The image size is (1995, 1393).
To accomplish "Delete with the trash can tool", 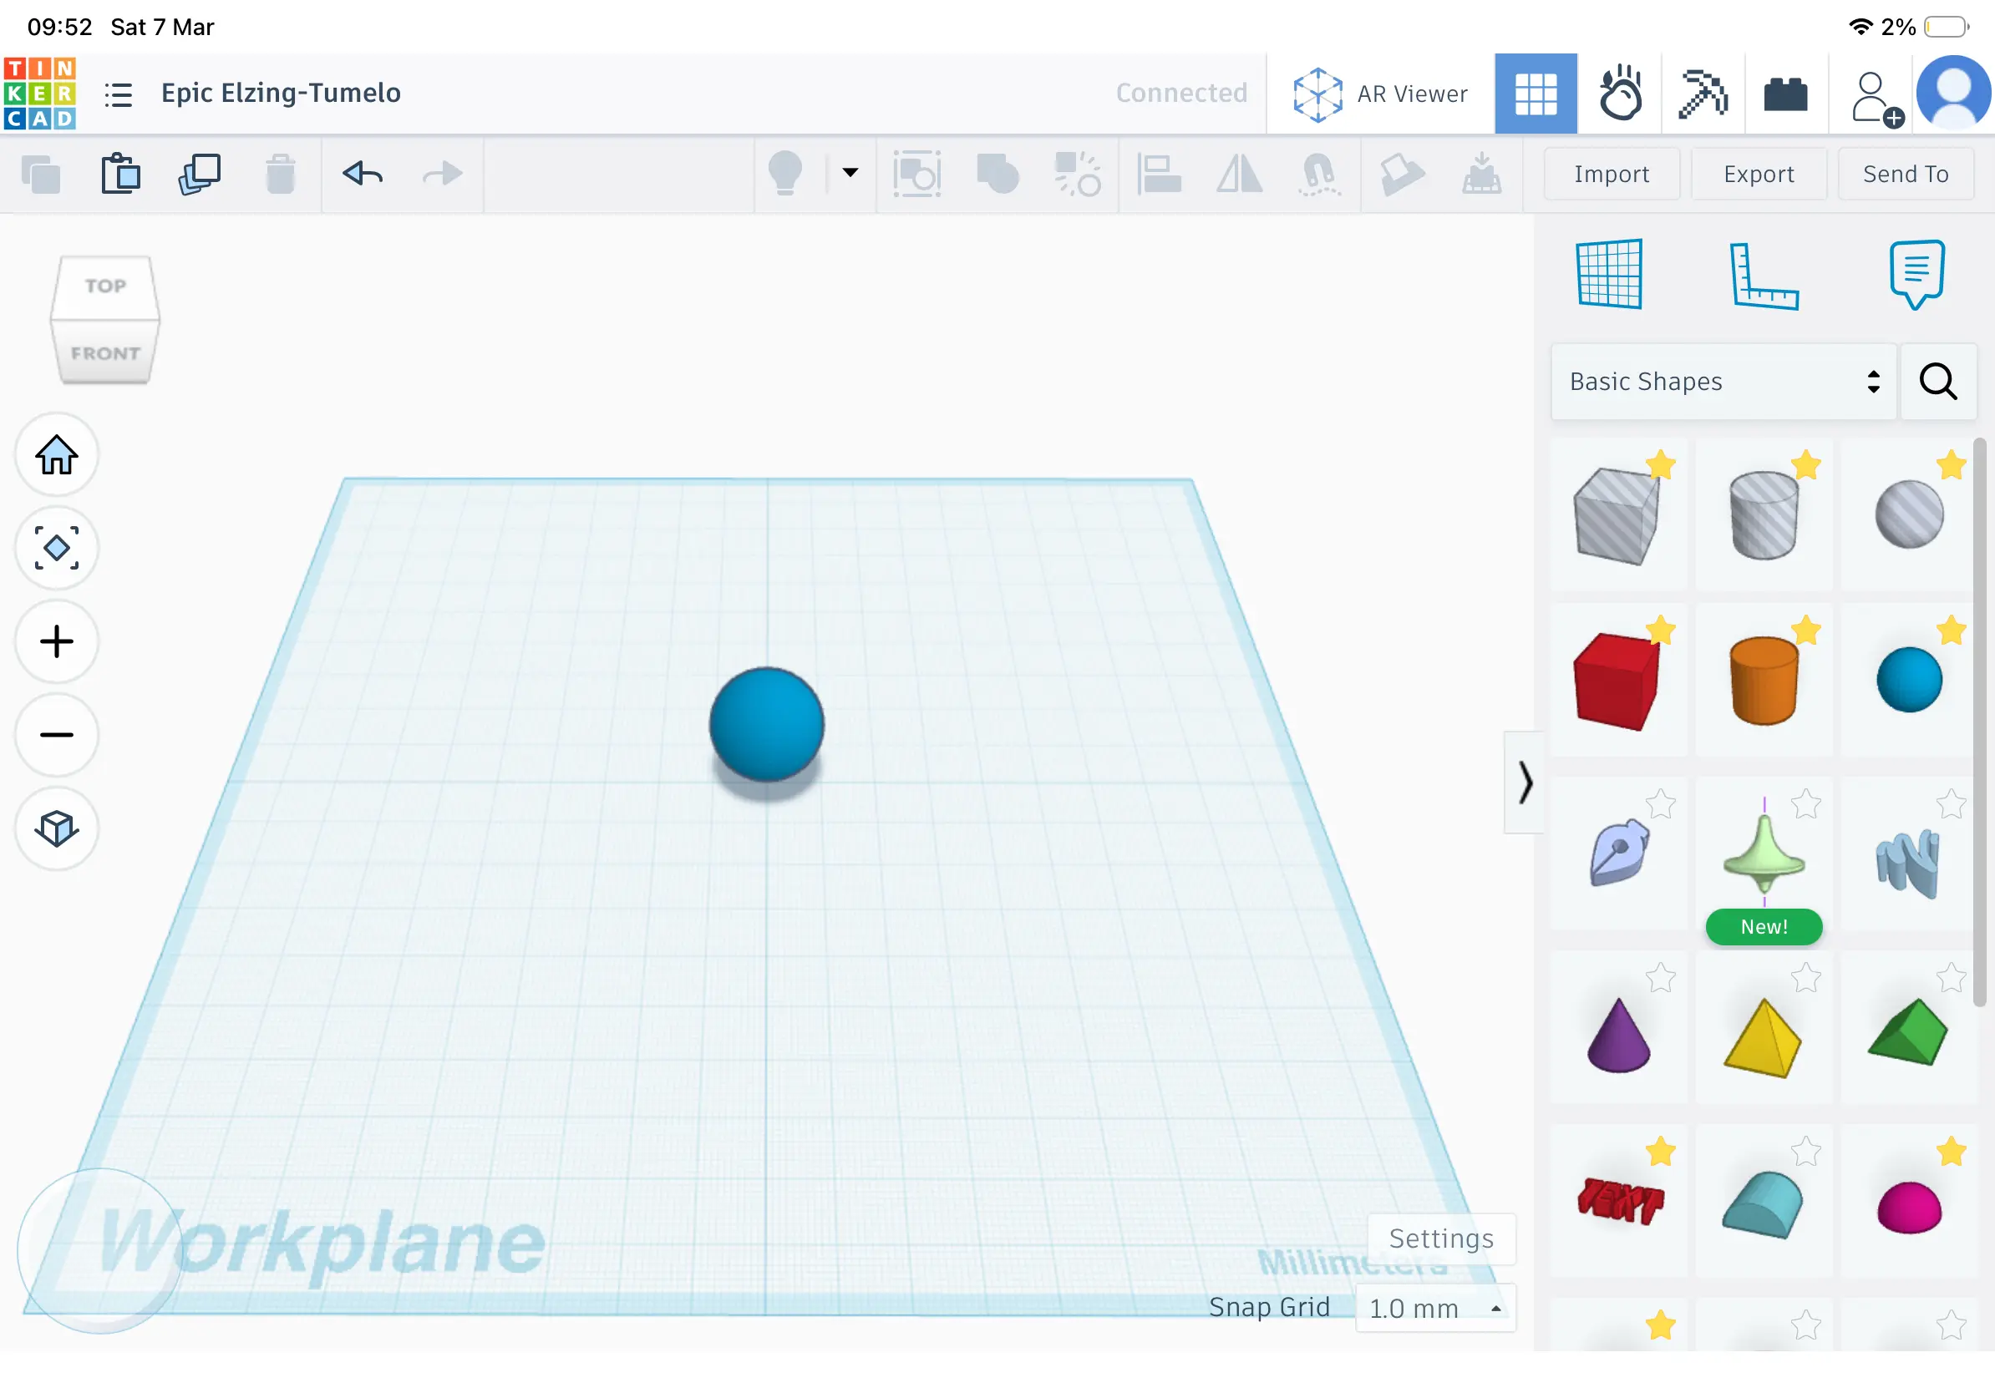I will tap(280, 174).
